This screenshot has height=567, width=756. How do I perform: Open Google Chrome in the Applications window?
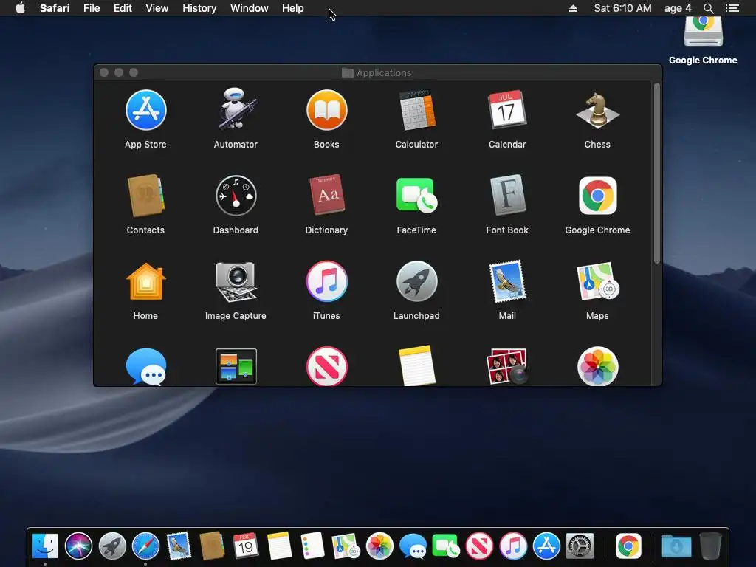[x=597, y=196]
